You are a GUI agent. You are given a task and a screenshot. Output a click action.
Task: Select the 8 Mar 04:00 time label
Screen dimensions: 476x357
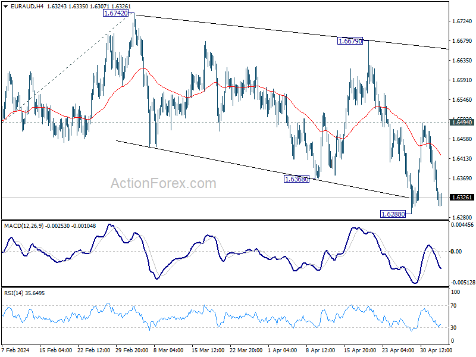click(168, 350)
